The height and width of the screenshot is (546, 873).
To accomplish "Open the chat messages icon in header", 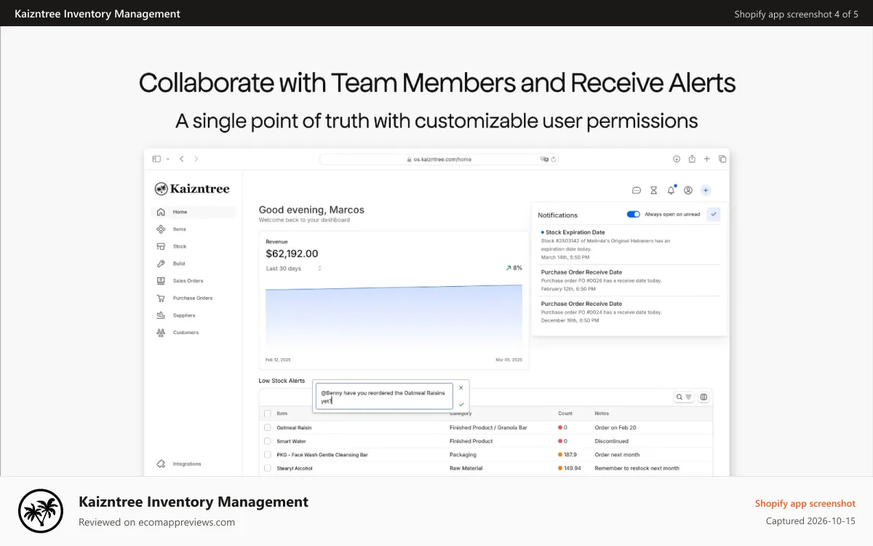I will pyautogui.click(x=636, y=190).
